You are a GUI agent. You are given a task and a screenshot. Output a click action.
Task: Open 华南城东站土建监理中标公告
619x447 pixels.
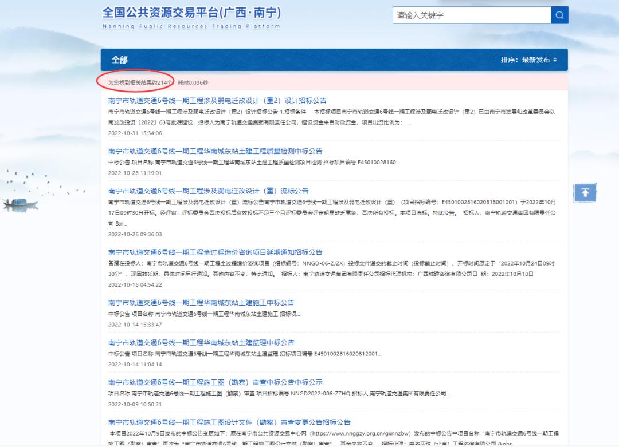click(201, 343)
